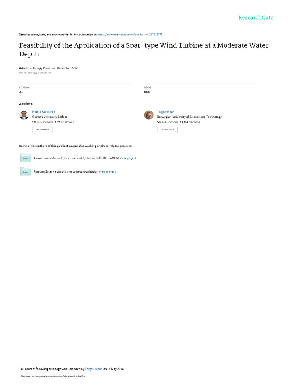Click Torgeir Moan's profile photo
Screen dimensions: 288x385
[149, 115]
